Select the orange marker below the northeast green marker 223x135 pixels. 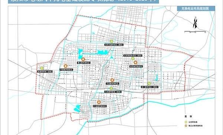tap(135, 62)
